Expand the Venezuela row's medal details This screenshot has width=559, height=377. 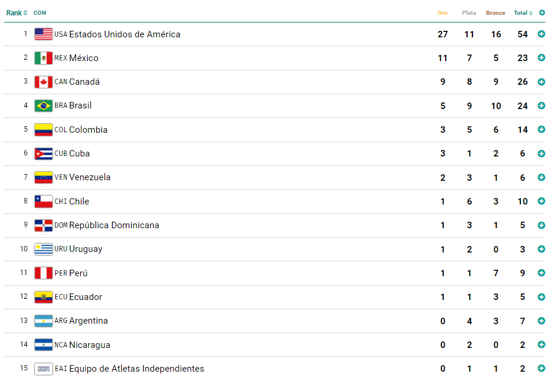tap(541, 177)
